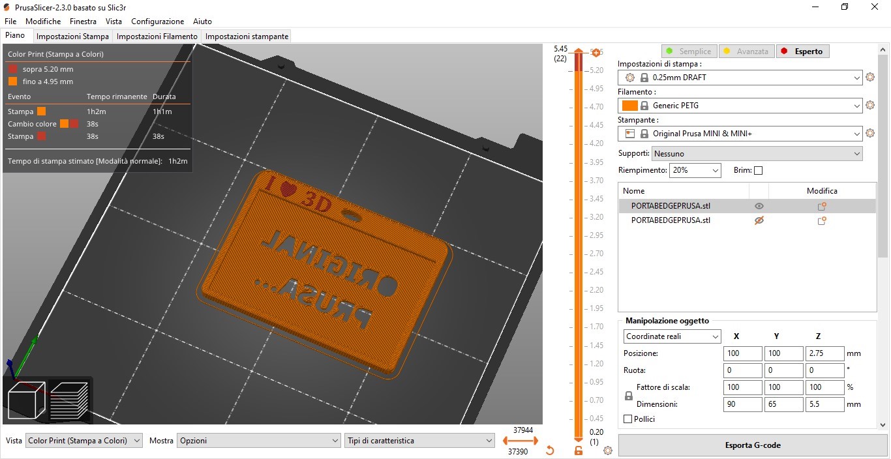Switch to the Impostazioni Stampa tab
This screenshot has height=459, width=891.
point(72,37)
